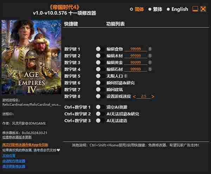Toggle the 编辑食物 cheat switch

[100, 49]
